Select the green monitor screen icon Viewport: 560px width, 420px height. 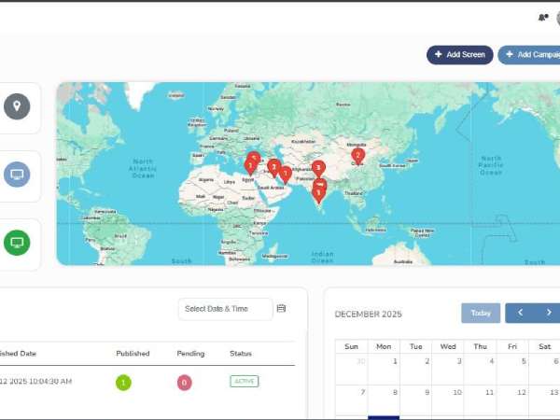[x=17, y=243]
